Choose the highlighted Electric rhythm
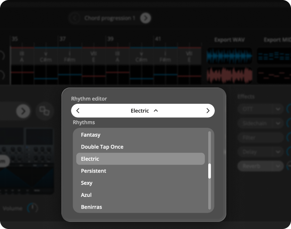Image resolution: width=291 pixels, height=229 pixels. click(141, 159)
